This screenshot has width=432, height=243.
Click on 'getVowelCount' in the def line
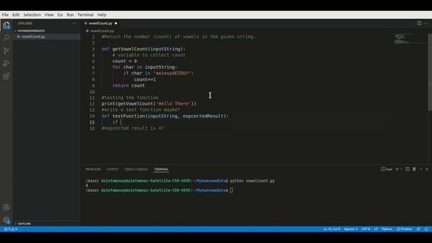point(130,49)
